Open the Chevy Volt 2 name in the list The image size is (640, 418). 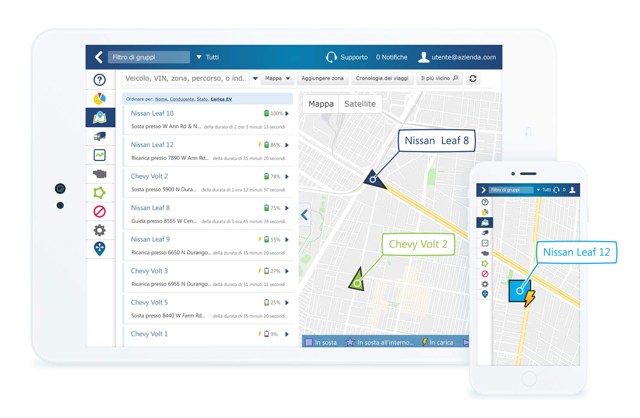(149, 176)
